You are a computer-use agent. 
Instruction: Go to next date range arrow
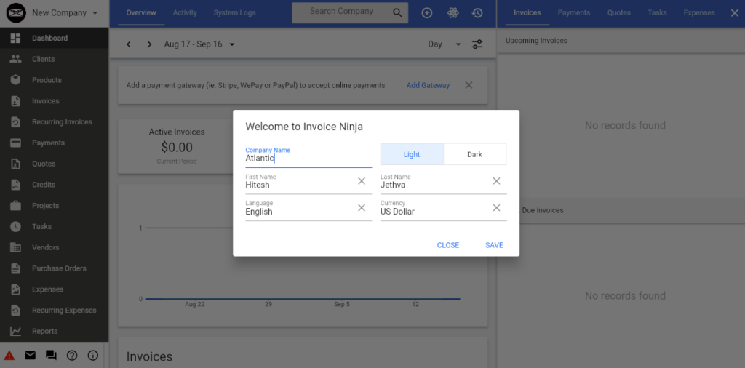pos(149,44)
